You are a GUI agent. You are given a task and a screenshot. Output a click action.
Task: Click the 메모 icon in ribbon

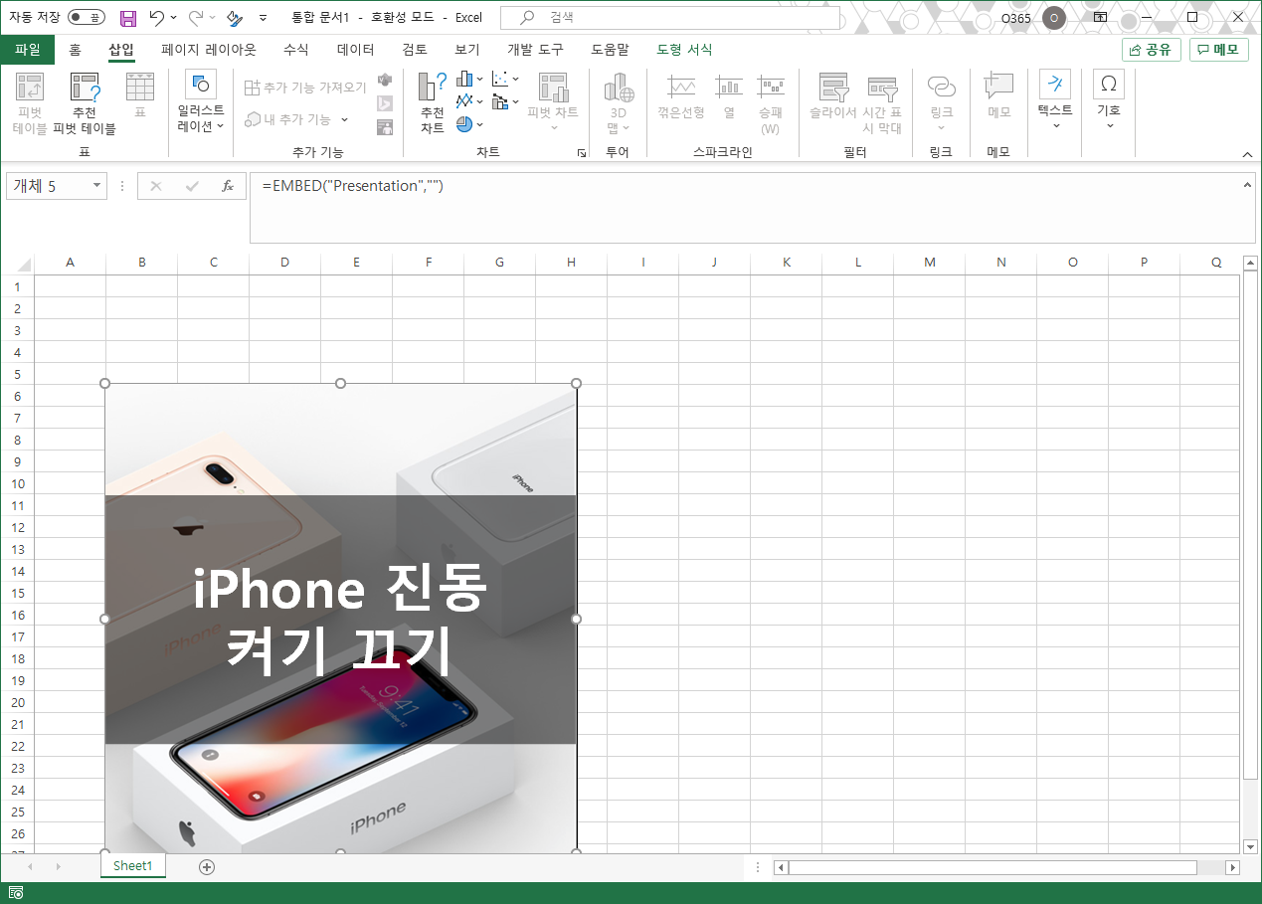(x=999, y=96)
